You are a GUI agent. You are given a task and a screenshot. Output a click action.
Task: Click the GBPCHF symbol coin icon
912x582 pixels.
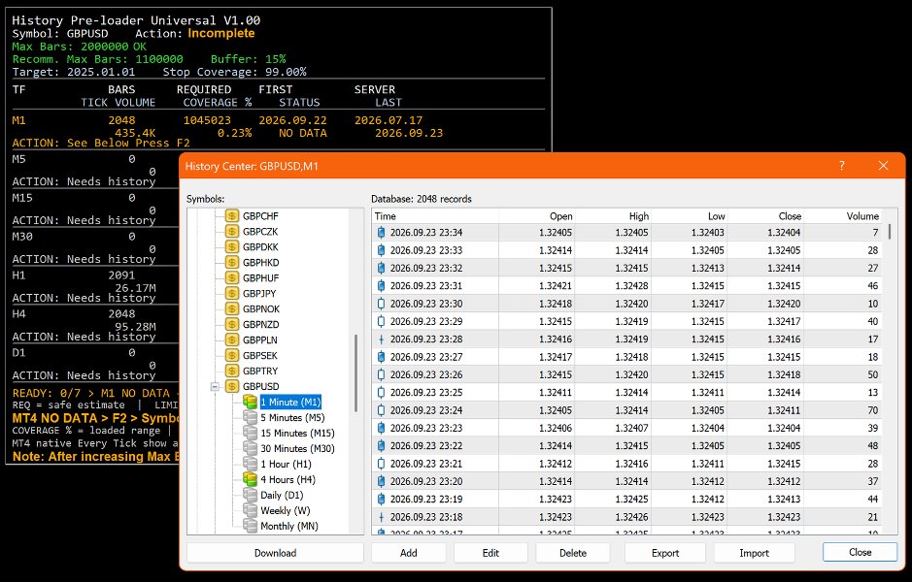(232, 216)
